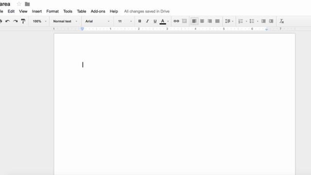
Task: Click 'All changes saved in Drive' status
Action: [147, 11]
